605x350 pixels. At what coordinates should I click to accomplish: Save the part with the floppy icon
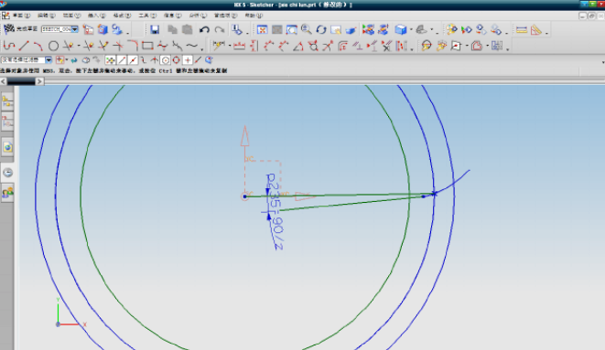coord(155,29)
